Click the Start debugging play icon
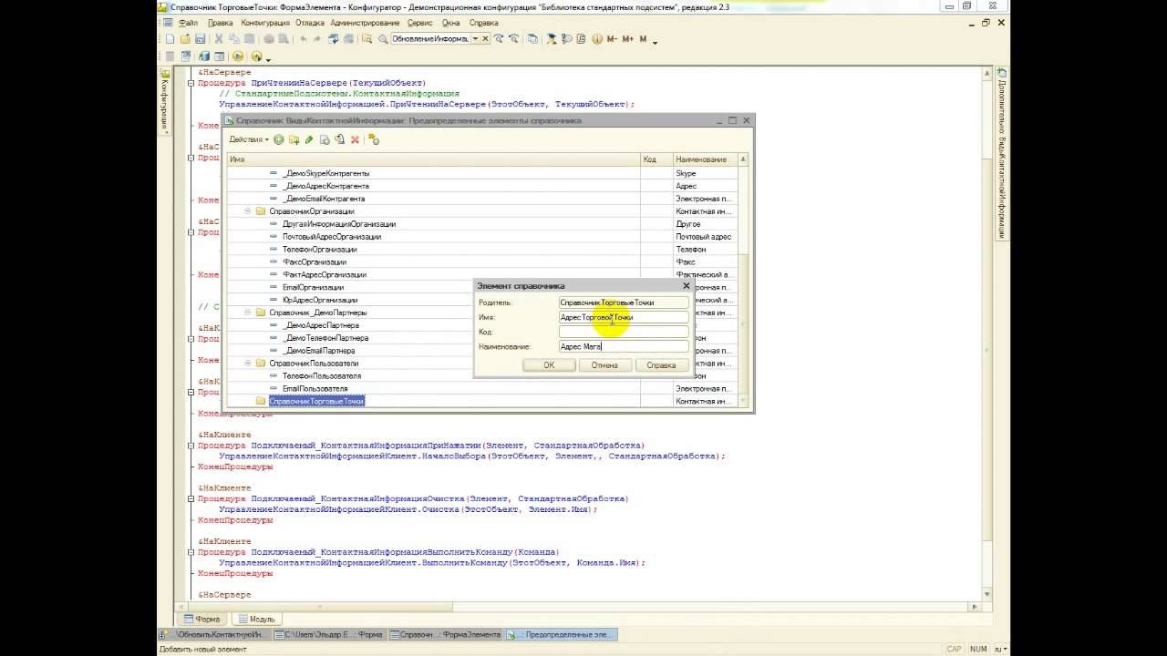Screen dimensions: 1167x656 (x=238, y=56)
